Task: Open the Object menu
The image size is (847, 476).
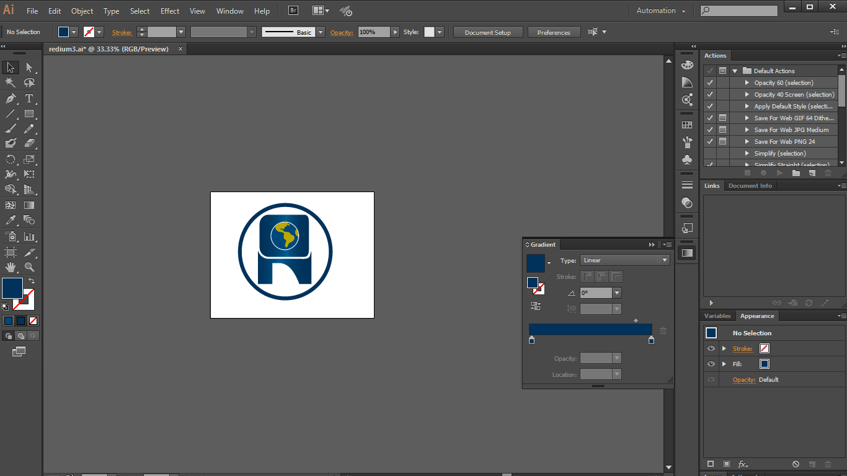Action: point(82,11)
